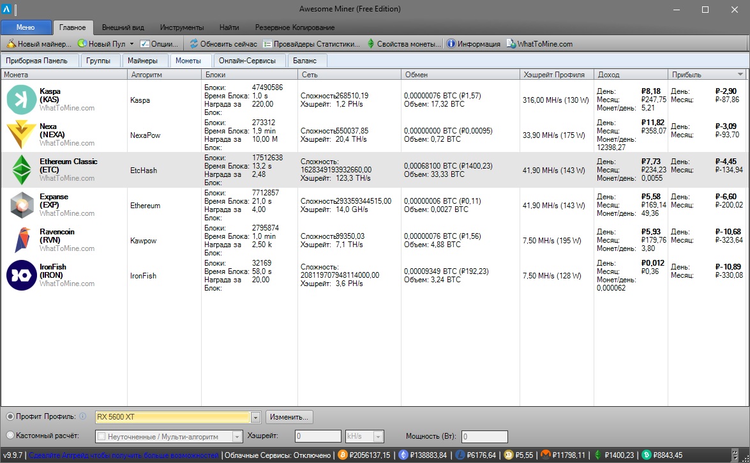The width and height of the screenshot is (750, 463).
Task: Click the Statistics Providers toolbar icon
Action: coord(267,44)
